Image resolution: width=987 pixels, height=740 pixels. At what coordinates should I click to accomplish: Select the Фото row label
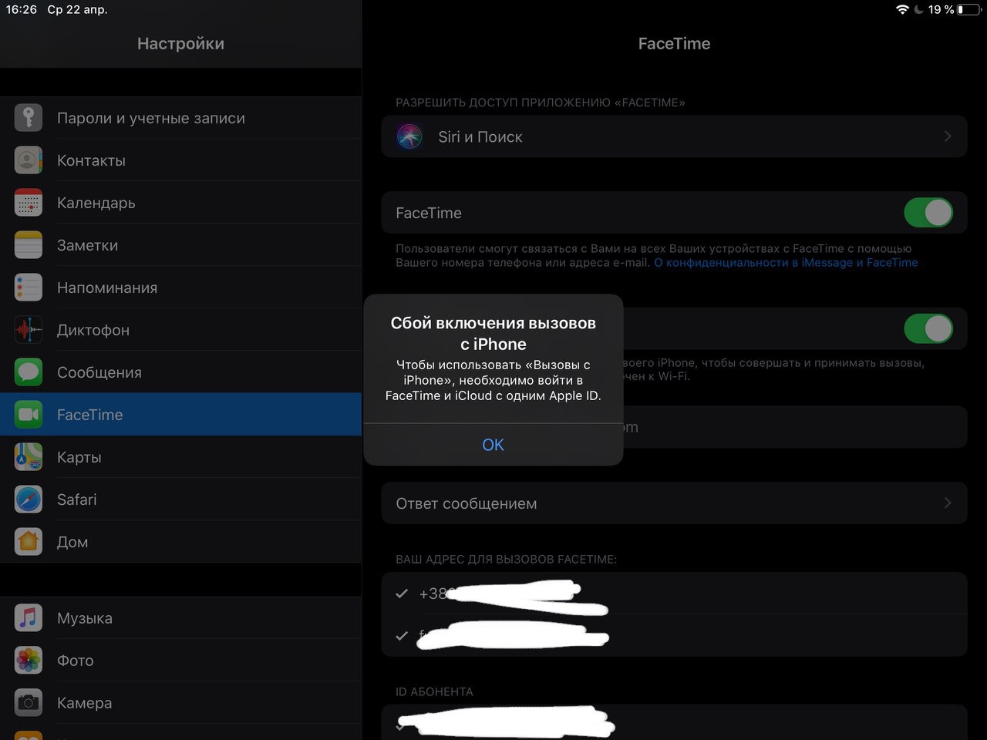click(76, 661)
